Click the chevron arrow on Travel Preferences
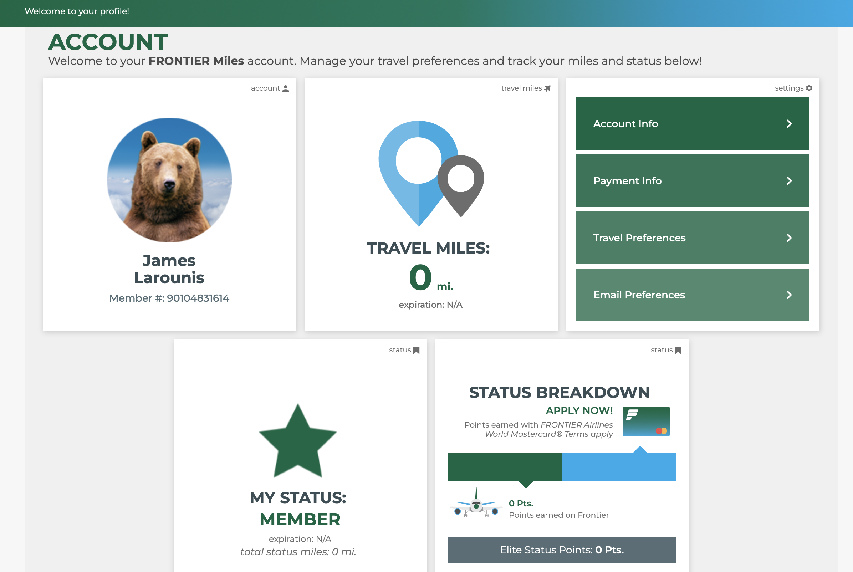853x572 pixels. (789, 238)
